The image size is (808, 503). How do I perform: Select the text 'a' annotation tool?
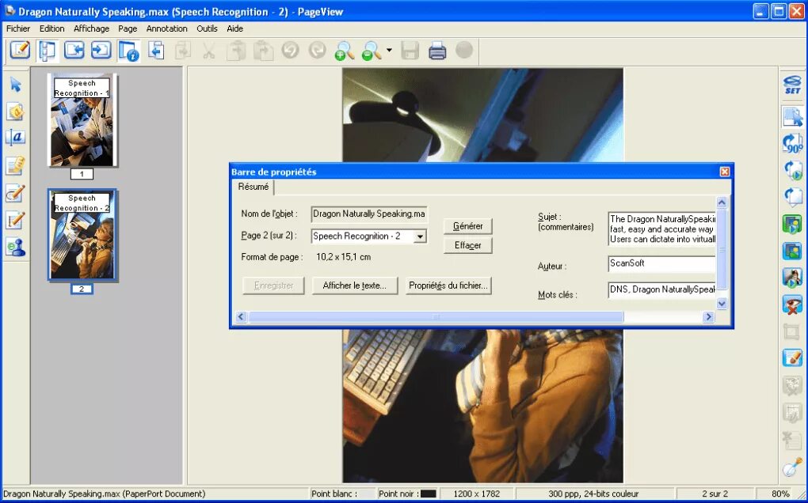pos(16,138)
